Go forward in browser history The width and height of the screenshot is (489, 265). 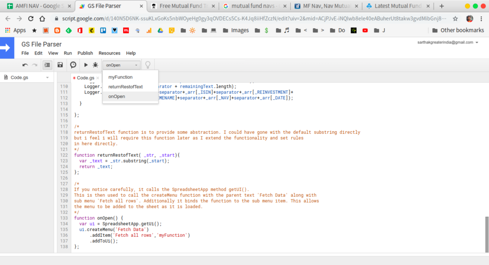pyautogui.click(x=19, y=19)
